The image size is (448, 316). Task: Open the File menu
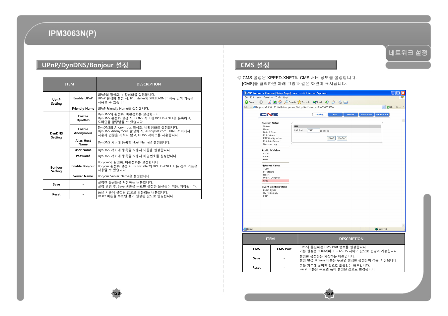pos(246,97)
